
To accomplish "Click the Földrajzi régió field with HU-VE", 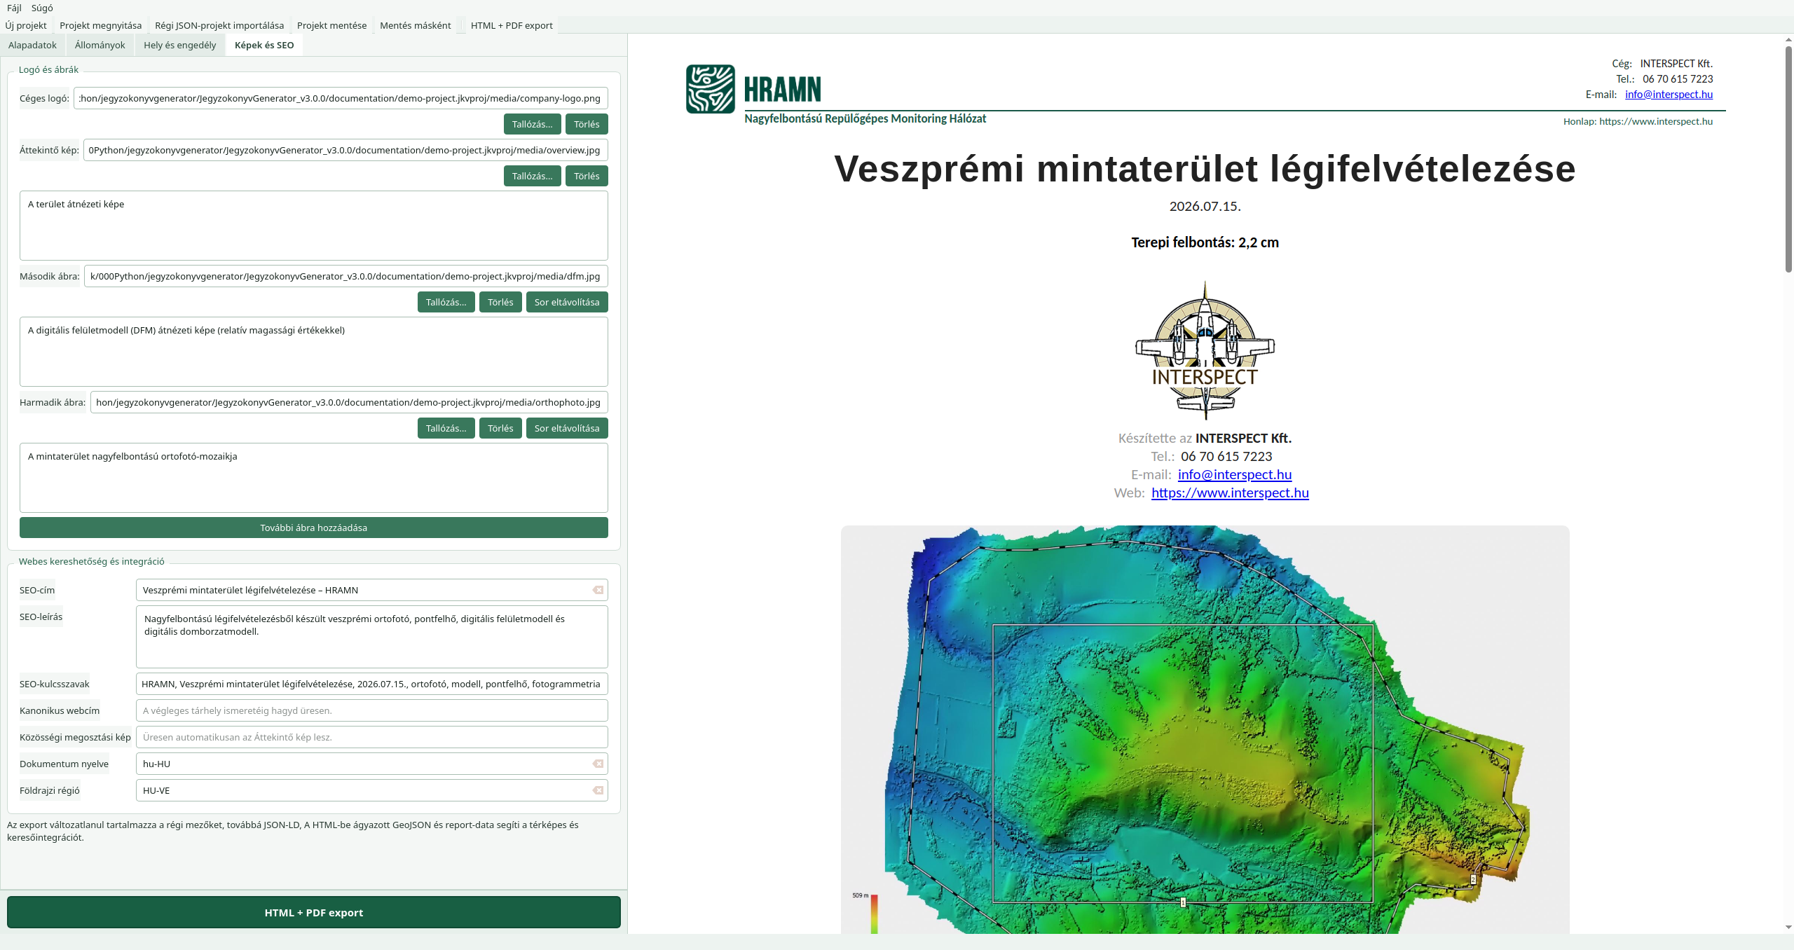I will (x=371, y=790).
